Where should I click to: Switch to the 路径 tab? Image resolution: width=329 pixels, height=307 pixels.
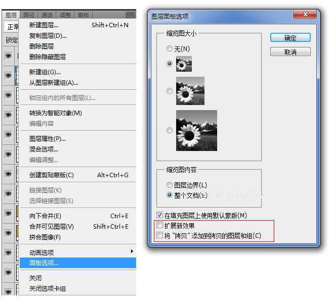tap(29, 15)
